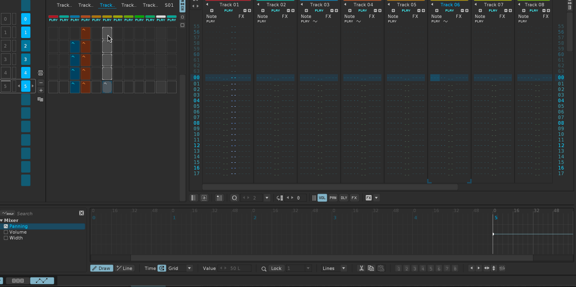Toggle the DLY column button
This screenshot has width=576, height=287.
(344, 198)
